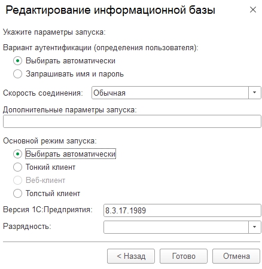Click the 'Редактирование информационной базы' title bar
The height and width of the screenshot is (269, 262).
(x=111, y=10)
